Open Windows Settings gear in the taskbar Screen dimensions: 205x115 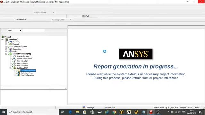92,112
